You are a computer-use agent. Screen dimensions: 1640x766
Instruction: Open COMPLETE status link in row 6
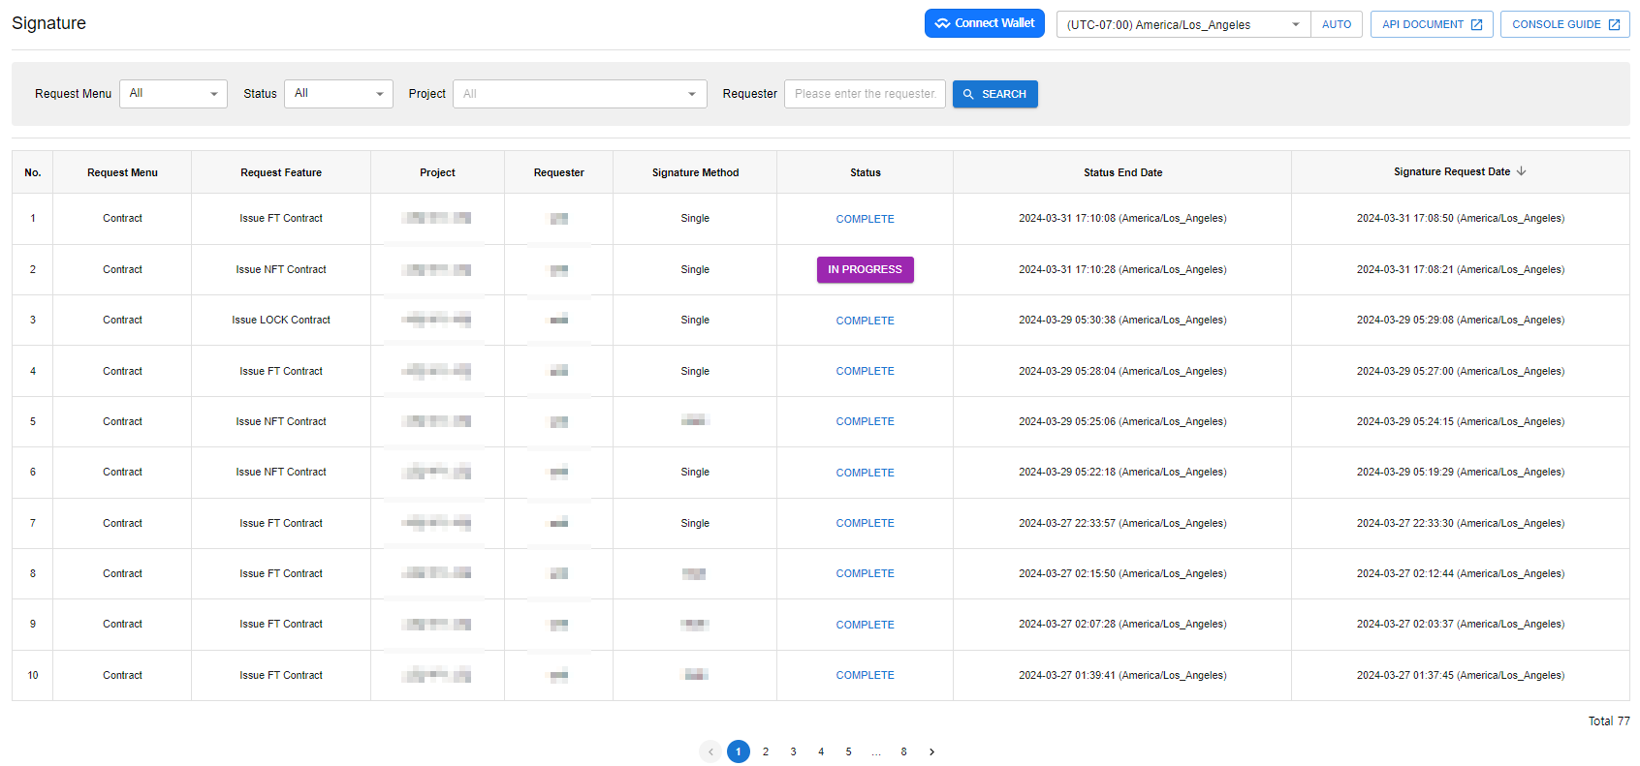866,473
